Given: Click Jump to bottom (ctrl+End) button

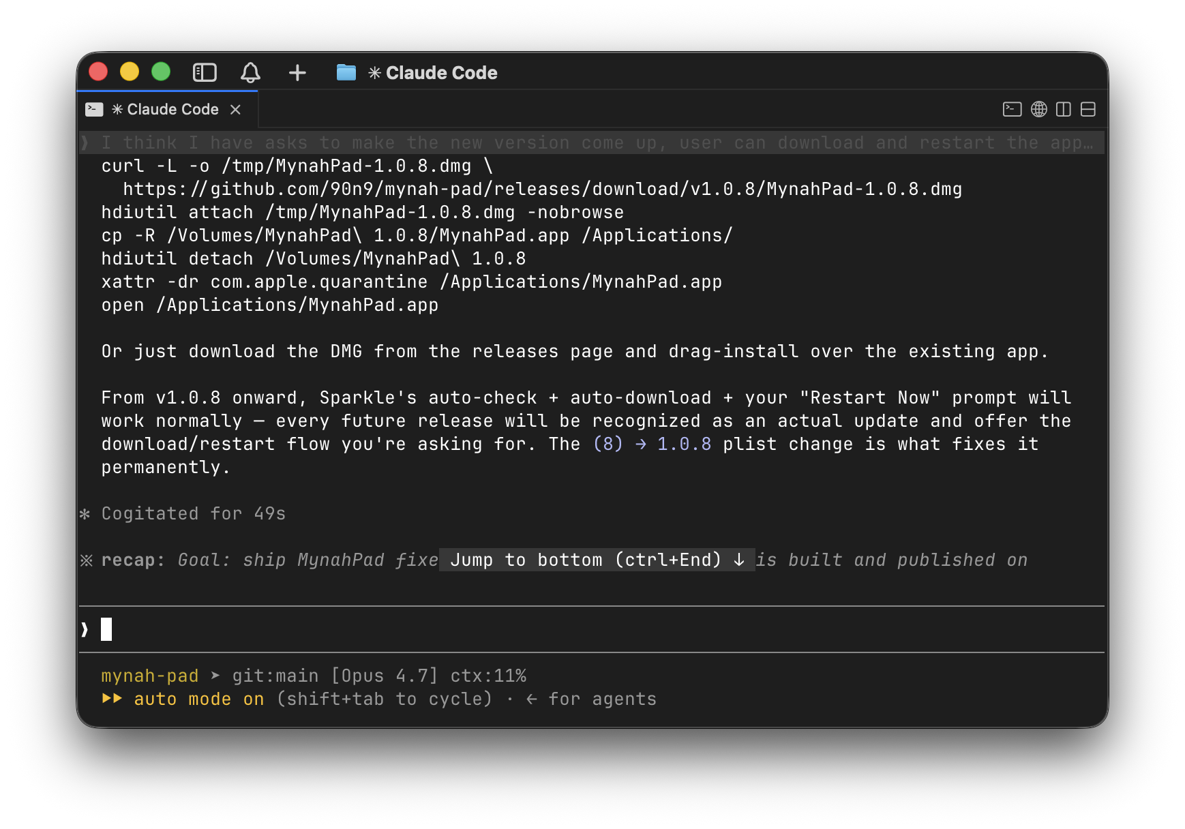Looking at the screenshot, I should (597, 560).
